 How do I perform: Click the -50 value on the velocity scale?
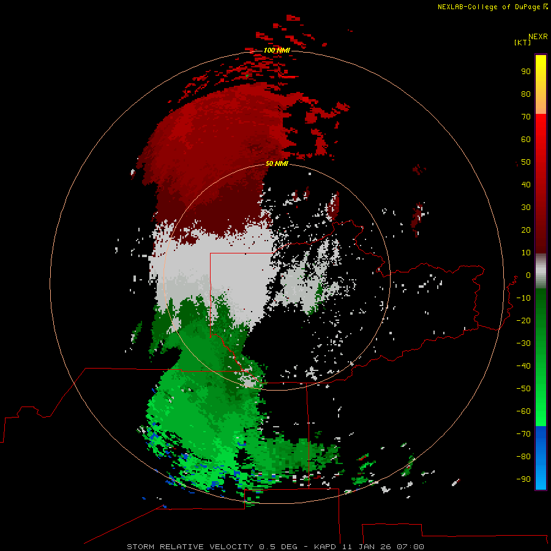pos(523,389)
